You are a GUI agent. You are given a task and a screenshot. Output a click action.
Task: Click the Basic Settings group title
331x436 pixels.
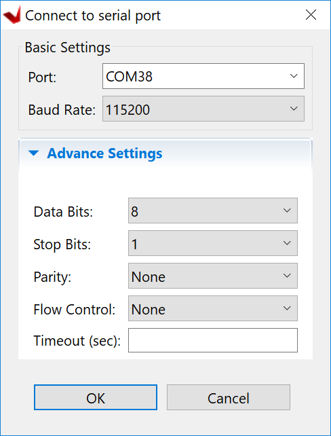[67, 48]
